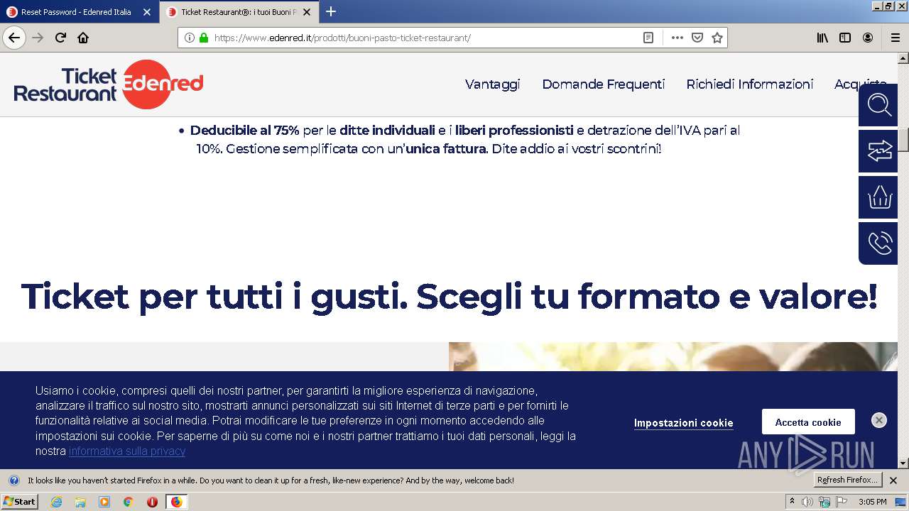Launch Internet Explorer from taskbar
This screenshot has width=909, height=511.
(56, 502)
